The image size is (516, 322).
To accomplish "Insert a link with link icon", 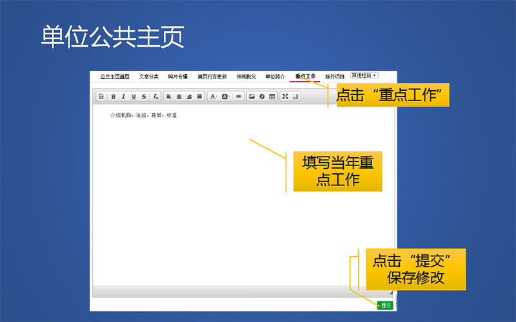I will tap(239, 97).
